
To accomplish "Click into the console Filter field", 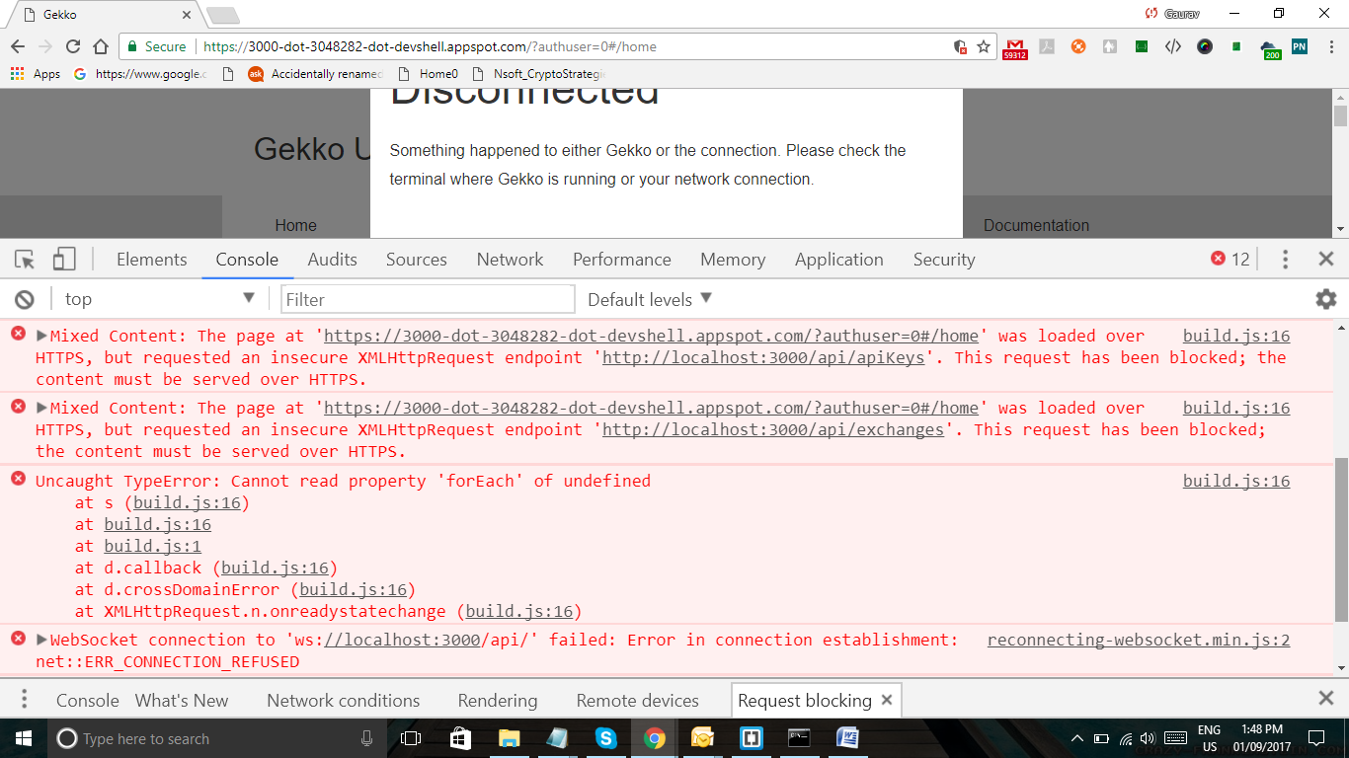I will point(428,299).
